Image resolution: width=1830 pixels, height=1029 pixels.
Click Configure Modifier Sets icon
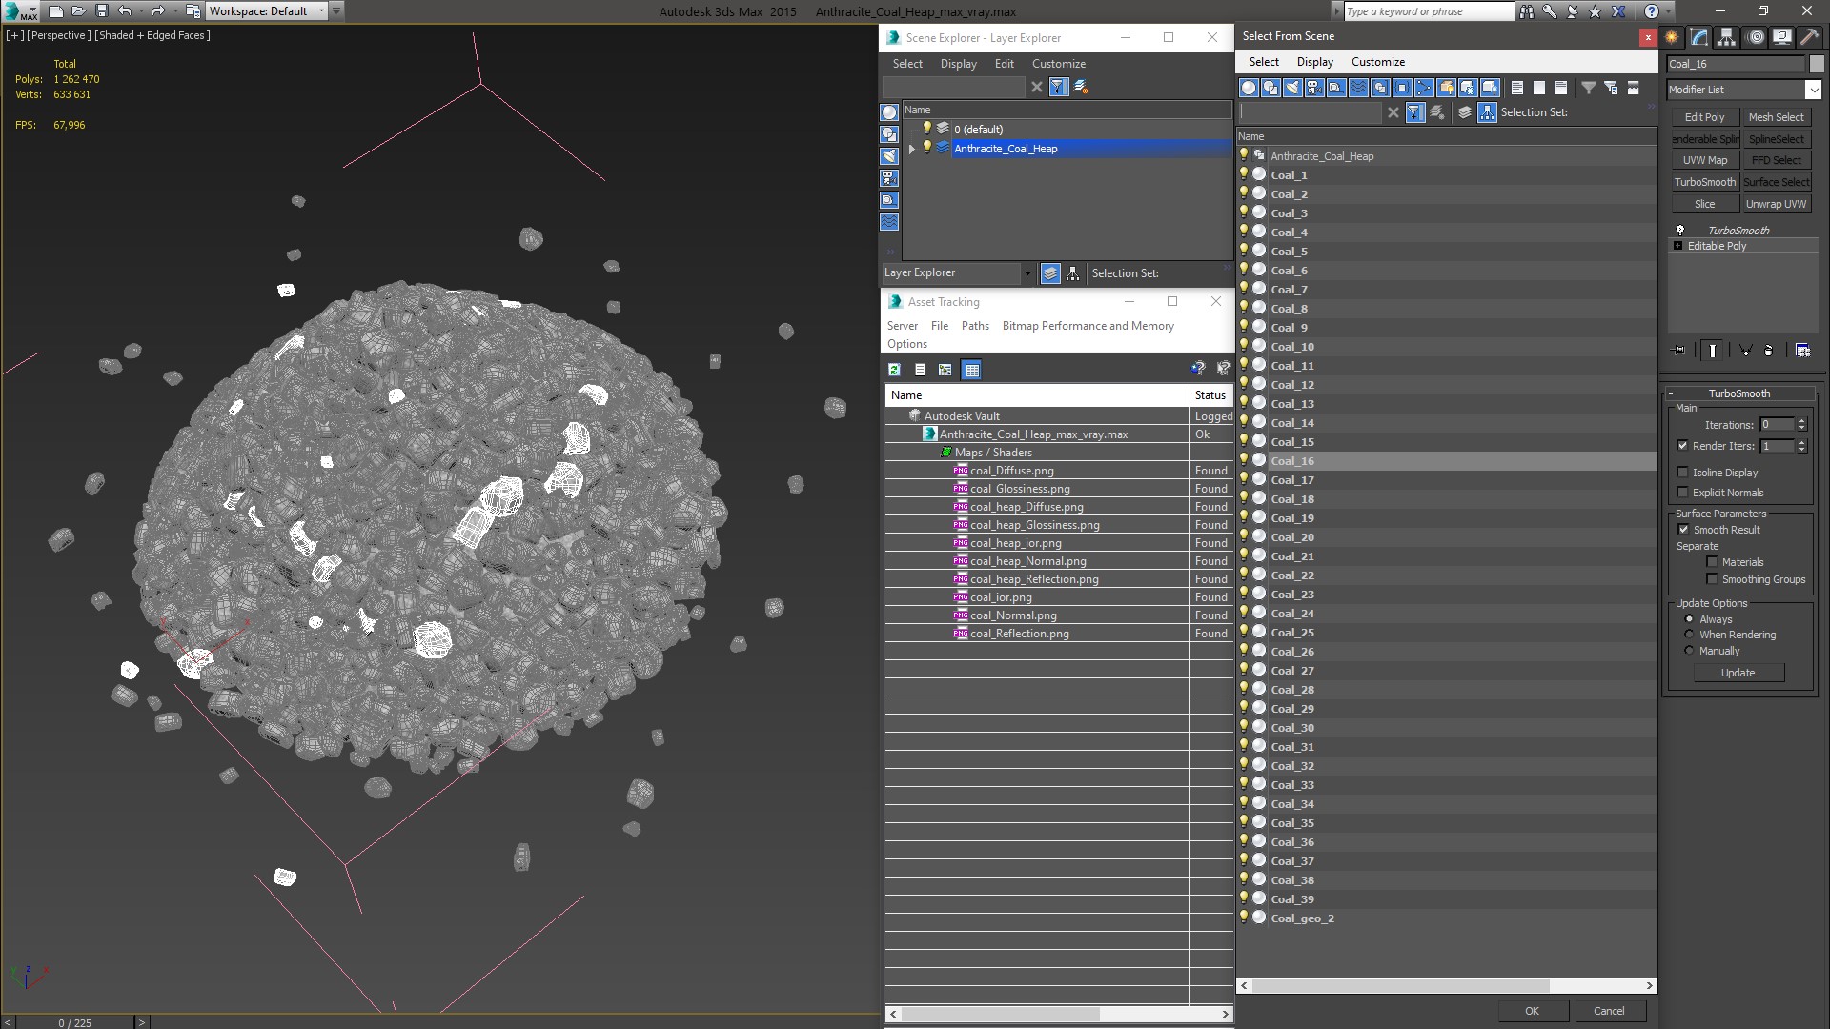click(x=1802, y=351)
